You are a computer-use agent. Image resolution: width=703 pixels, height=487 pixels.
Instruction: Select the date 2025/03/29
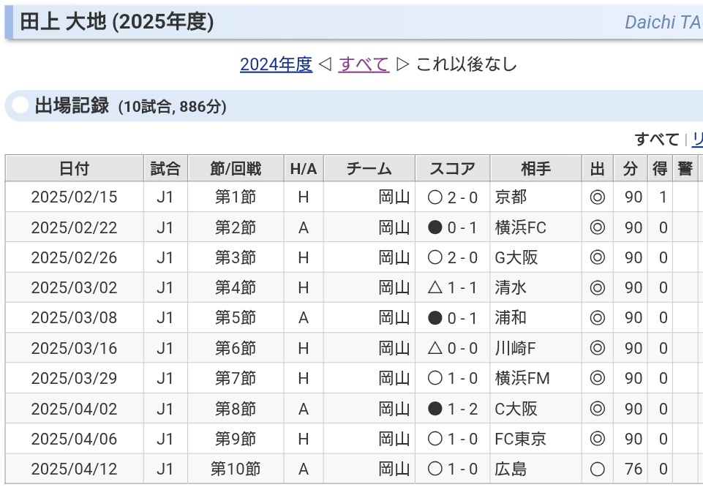click(x=75, y=378)
